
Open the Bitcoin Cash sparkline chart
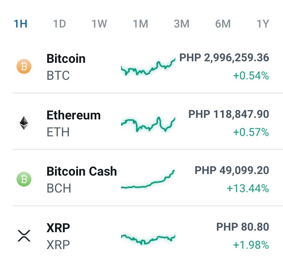[x=148, y=179]
